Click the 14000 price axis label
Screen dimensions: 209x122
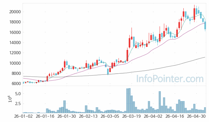pos(15,43)
